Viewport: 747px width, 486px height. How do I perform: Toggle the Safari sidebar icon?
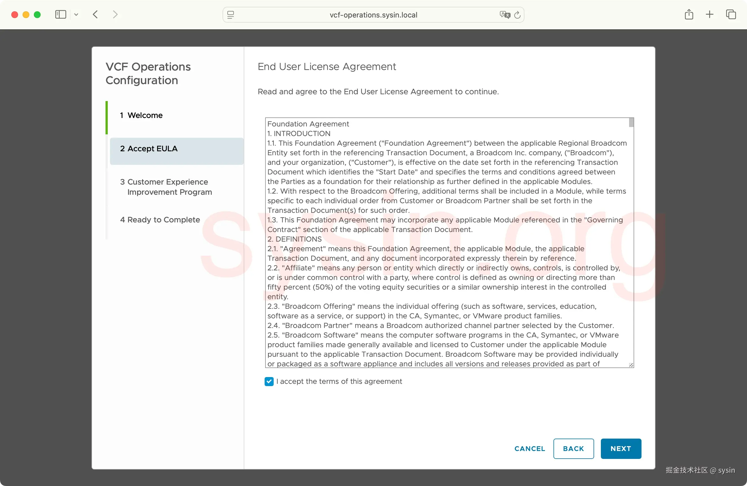pyautogui.click(x=61, y=14)
